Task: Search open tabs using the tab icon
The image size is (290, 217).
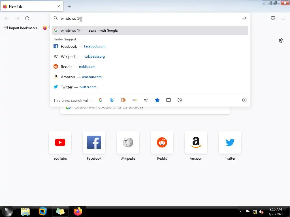Action: point(169,100)
